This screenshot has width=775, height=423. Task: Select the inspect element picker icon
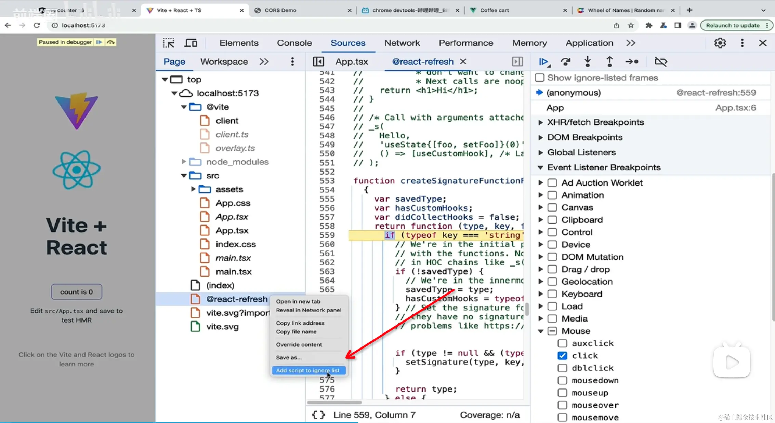click(169, 43)
